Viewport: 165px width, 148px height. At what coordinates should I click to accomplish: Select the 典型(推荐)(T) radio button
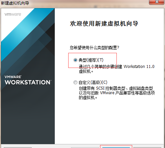tap(75, 60)
